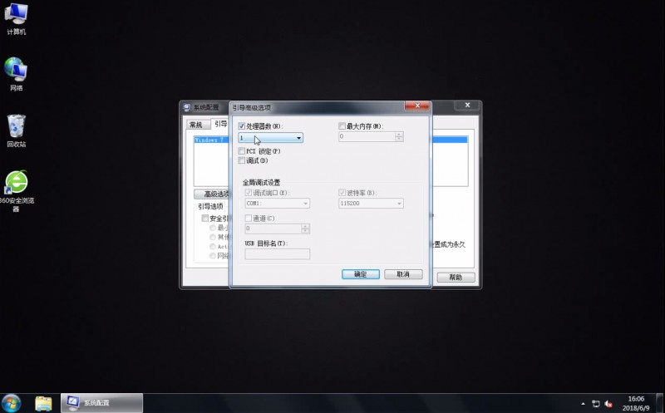Select the Windows 7 boot entry
665x413 pixels.
tap(211, 140)
